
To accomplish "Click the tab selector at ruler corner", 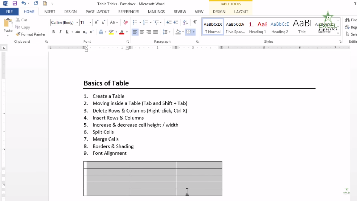I will pos(4,48).
